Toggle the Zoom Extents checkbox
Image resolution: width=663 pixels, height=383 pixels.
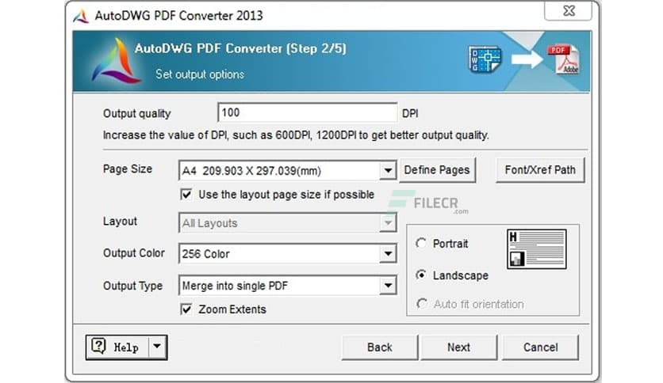click(186, 309)
